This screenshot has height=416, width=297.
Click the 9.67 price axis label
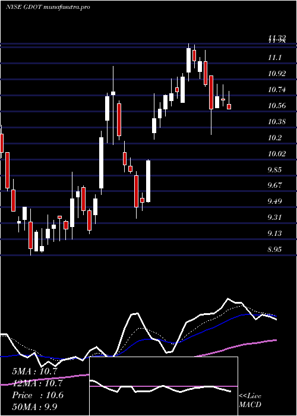pos(274,185)
